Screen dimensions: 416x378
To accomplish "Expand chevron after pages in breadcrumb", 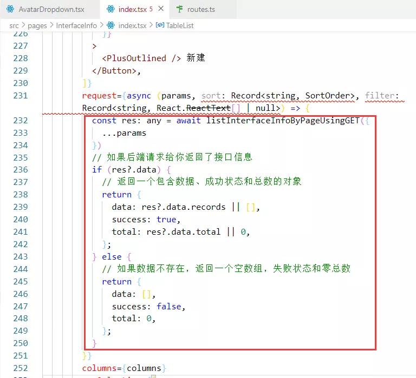I will pos(51,25).
